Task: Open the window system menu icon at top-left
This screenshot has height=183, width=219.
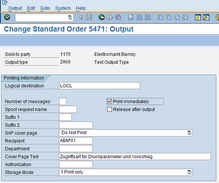Action: 5,2
